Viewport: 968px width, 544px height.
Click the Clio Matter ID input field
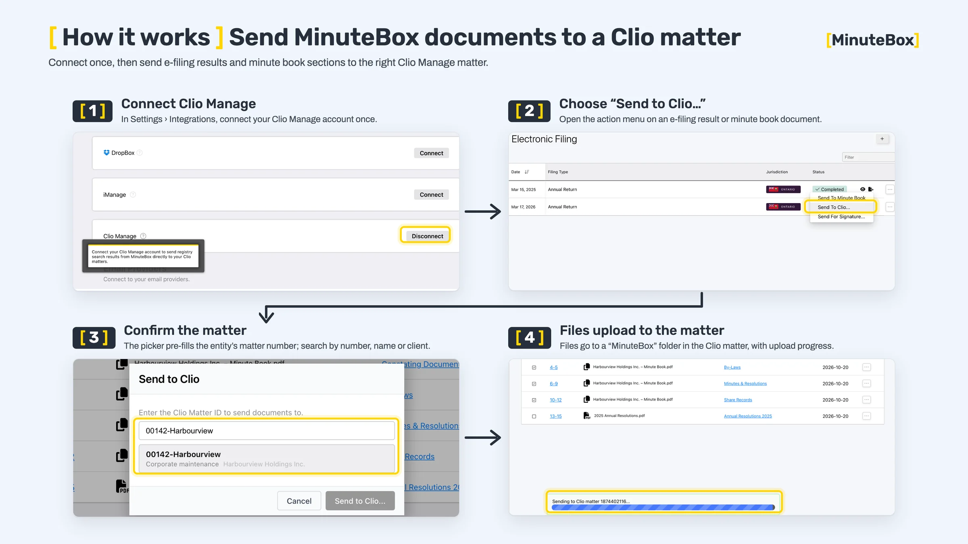(x=267, y=430)
